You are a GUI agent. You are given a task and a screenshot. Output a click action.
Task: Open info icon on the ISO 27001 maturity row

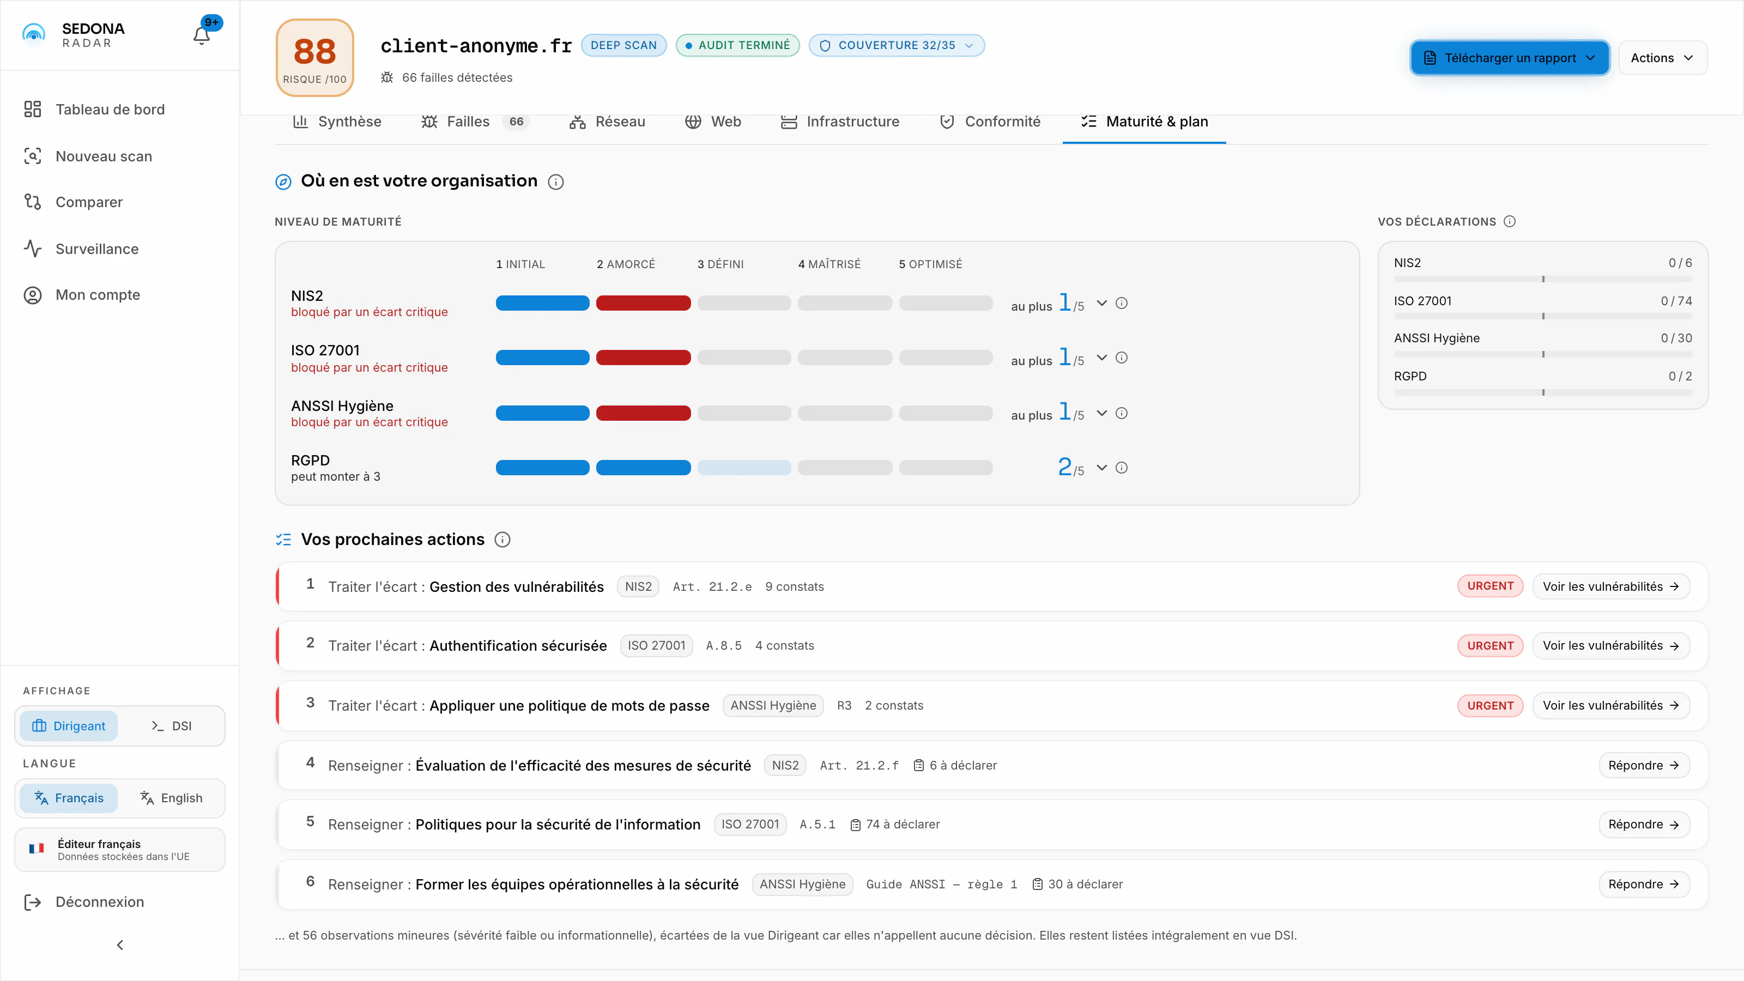[x=1122, y=358]
